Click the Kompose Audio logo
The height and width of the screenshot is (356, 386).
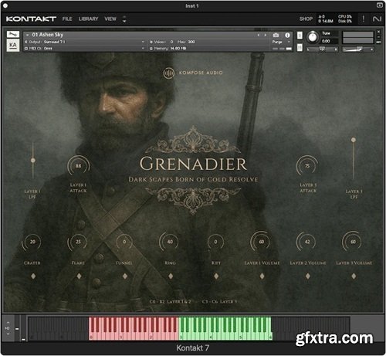[x=193, y=73]
